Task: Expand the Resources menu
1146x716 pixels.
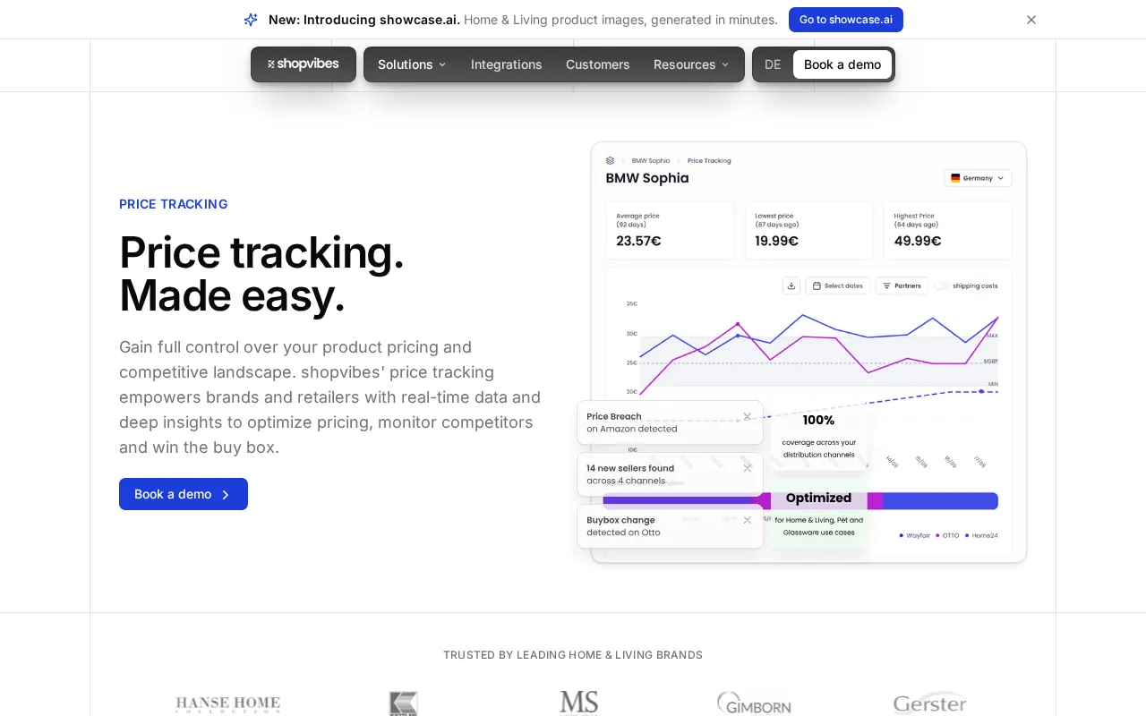Action: (x=691, y=64)
